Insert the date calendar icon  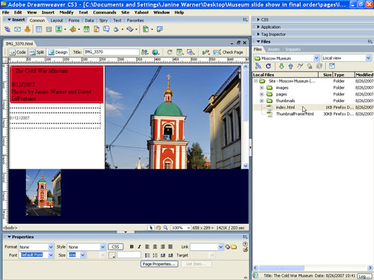pyautogui.click(x=87, y=29)
